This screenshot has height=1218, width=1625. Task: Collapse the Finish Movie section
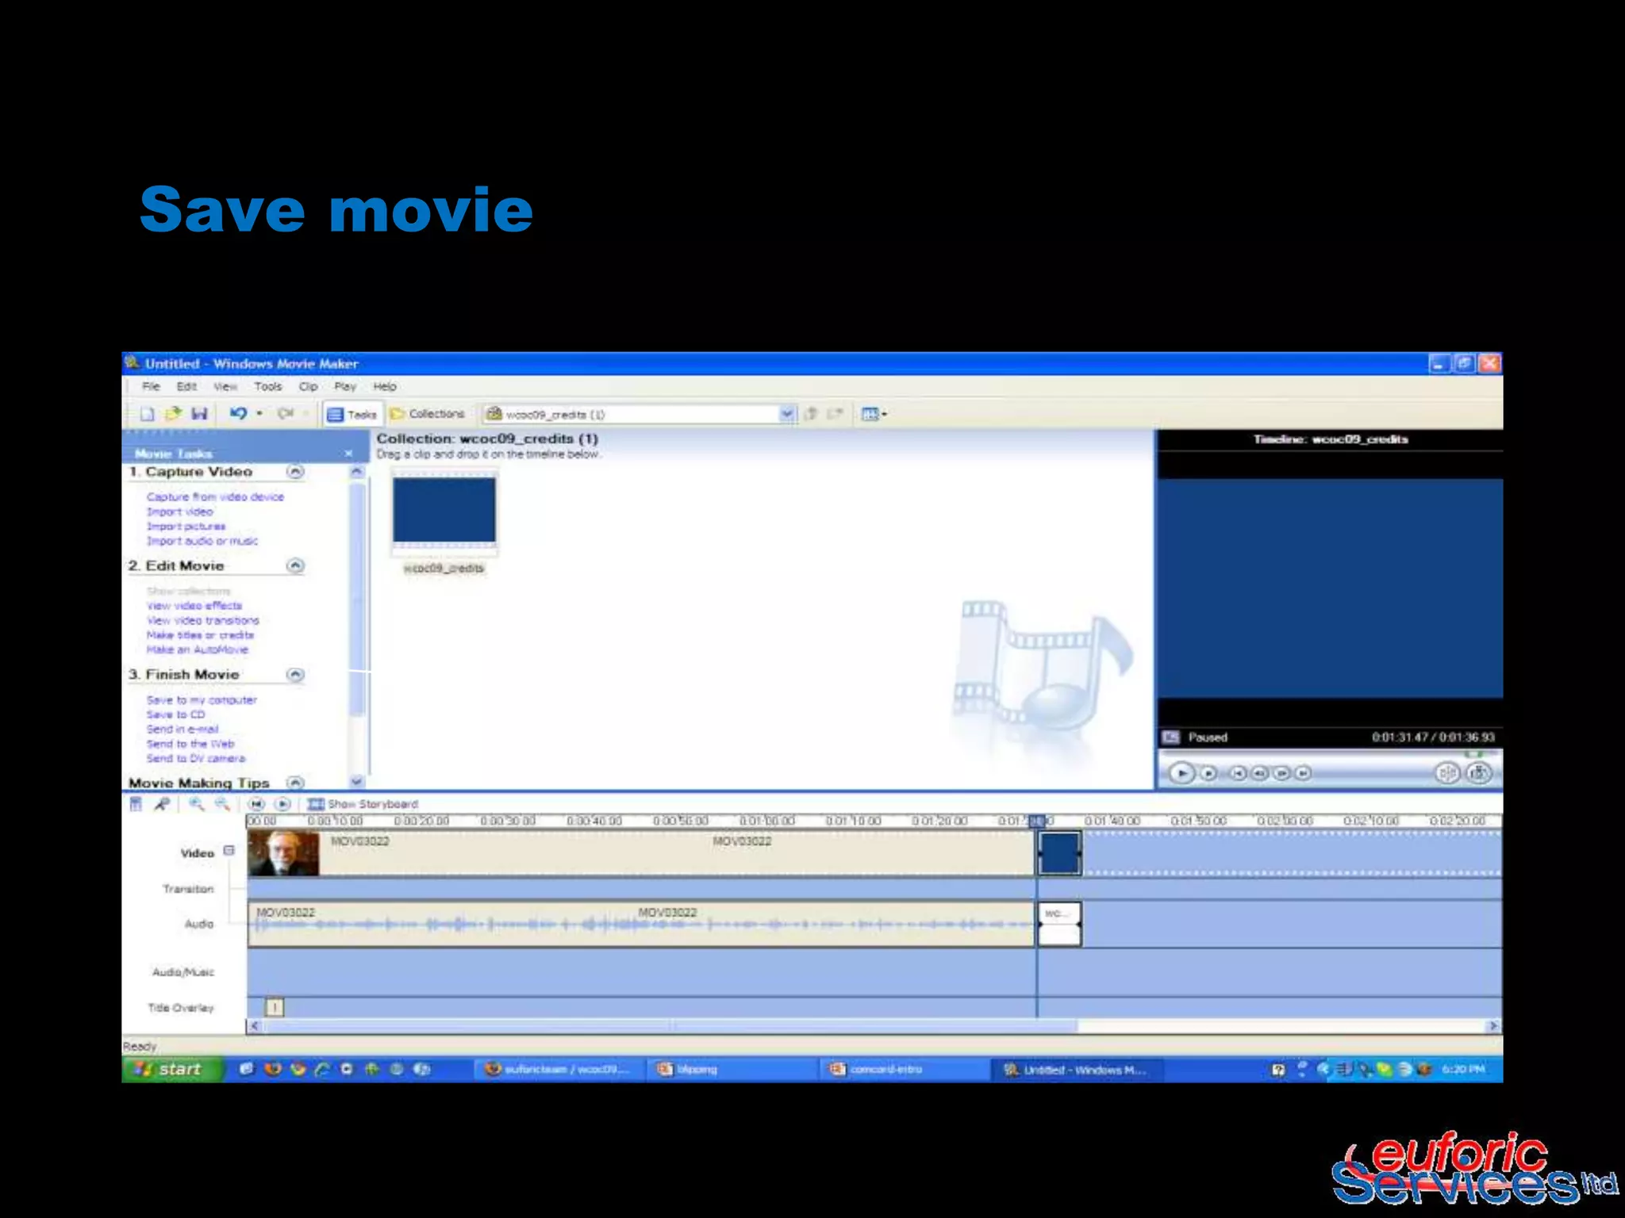(295, 675)
